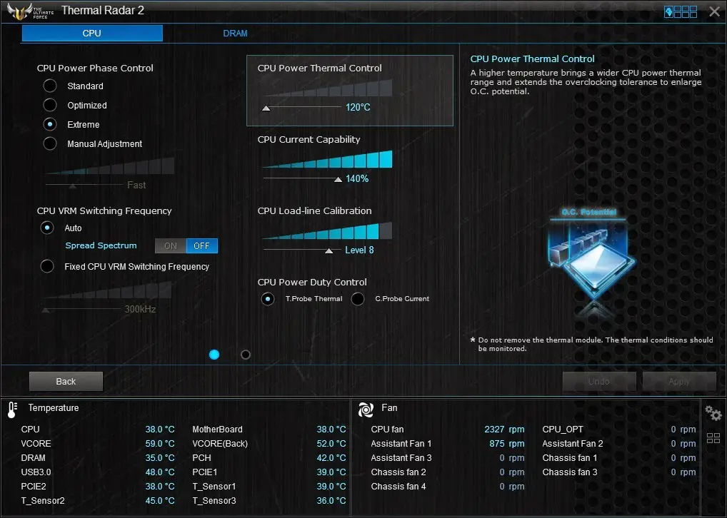This screenshot has width=727, height=518.
Task: Click the PCH 42.0 °C reading
Action: click(331, 458)
